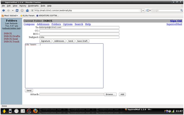The width and height of the screenshot is (184, 115).
Task: Click the URL address bar
Action: point(88,11)
